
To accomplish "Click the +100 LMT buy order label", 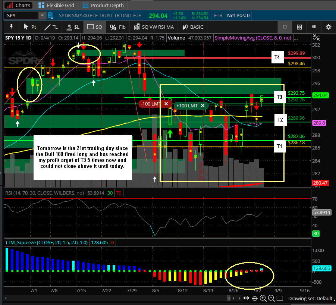I will tap(187, 106).
